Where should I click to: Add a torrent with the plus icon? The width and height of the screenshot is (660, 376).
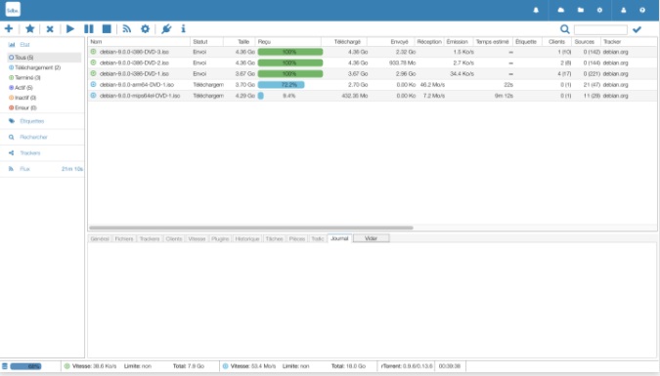[x=9, y=28]
